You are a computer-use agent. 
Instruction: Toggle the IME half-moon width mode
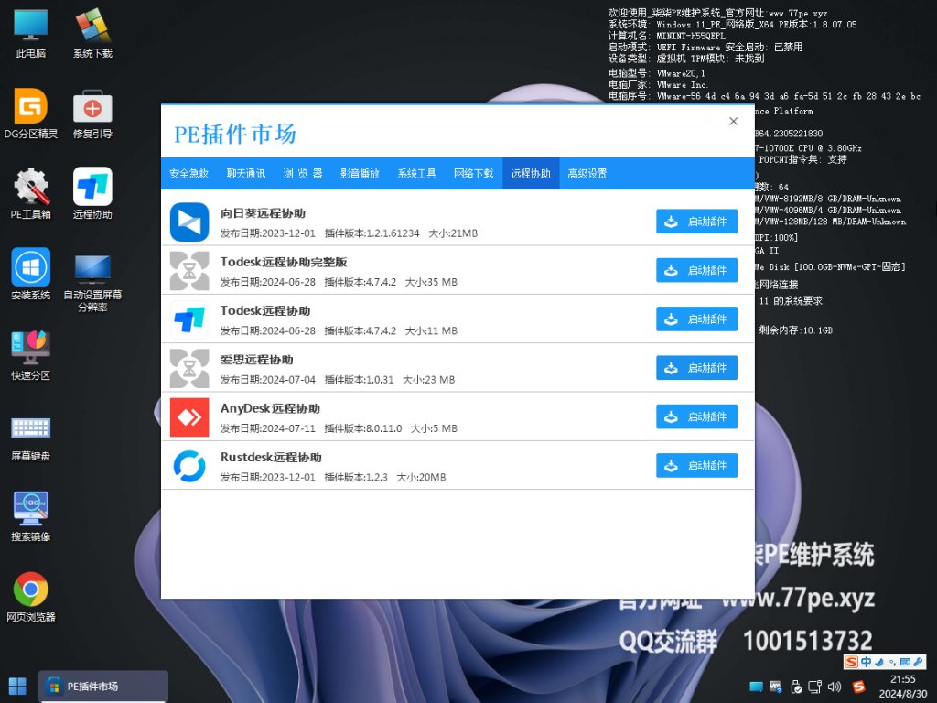tap(879, 662)
